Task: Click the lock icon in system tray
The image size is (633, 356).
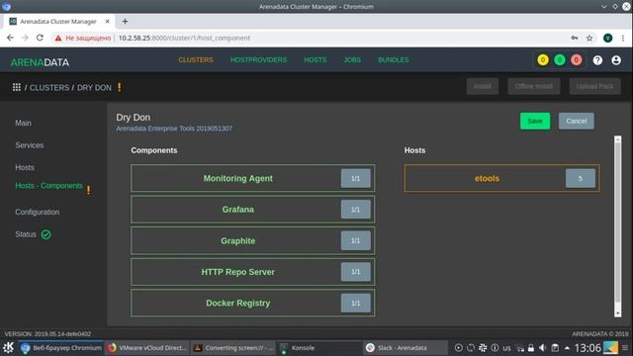Action: (x=531, y=348)
